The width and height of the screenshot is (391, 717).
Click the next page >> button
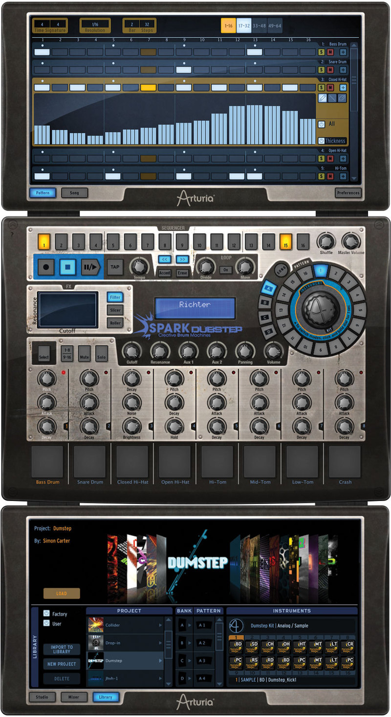tap(182, 260)
